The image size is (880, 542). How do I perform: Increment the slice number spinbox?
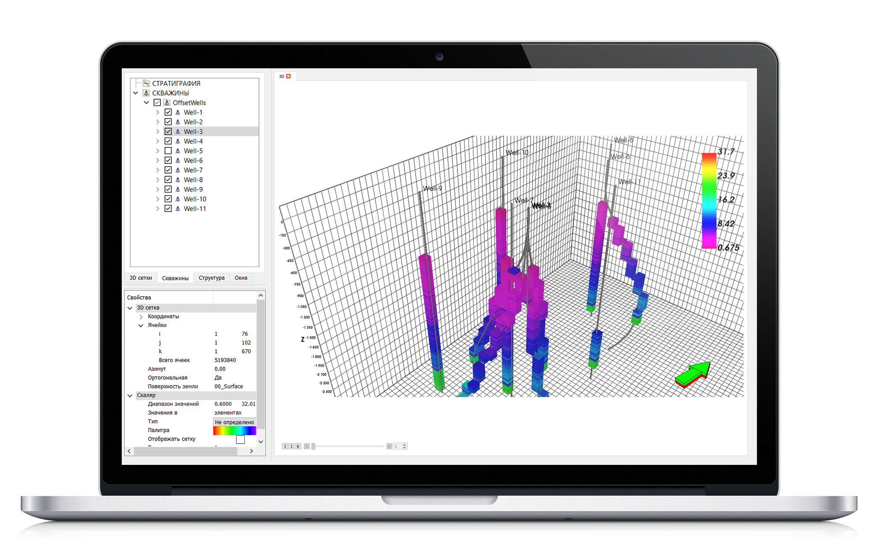404,445
